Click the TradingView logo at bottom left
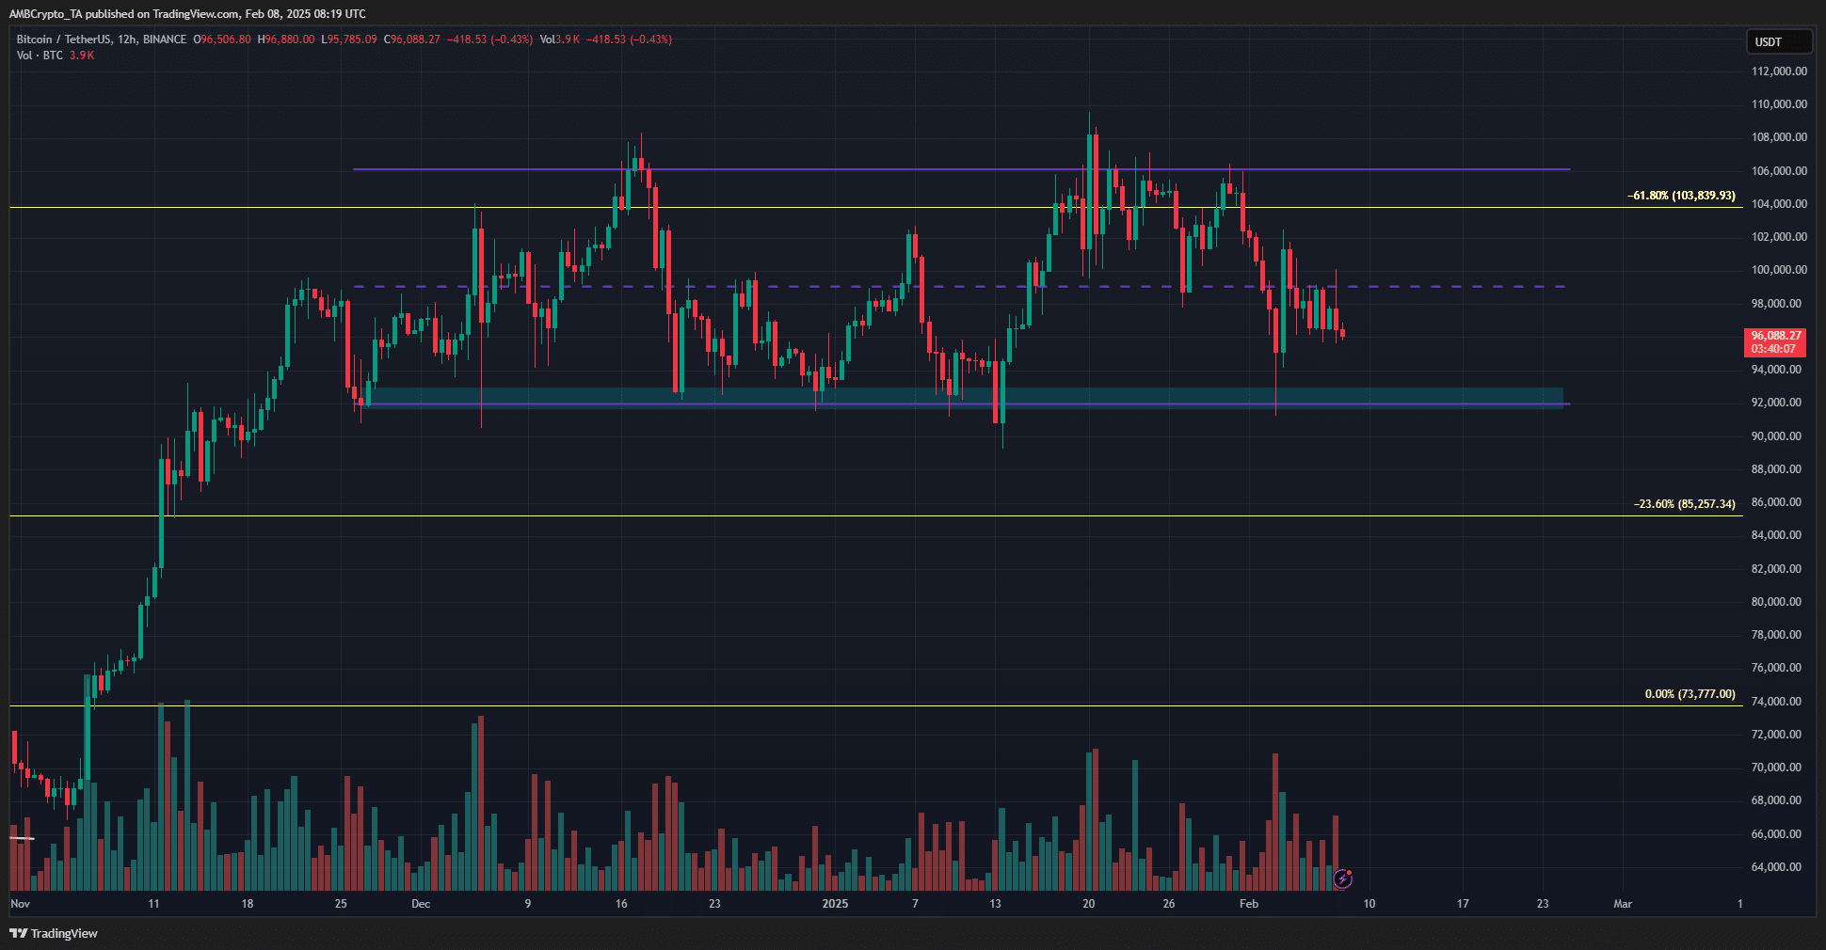 pos(54,933)
